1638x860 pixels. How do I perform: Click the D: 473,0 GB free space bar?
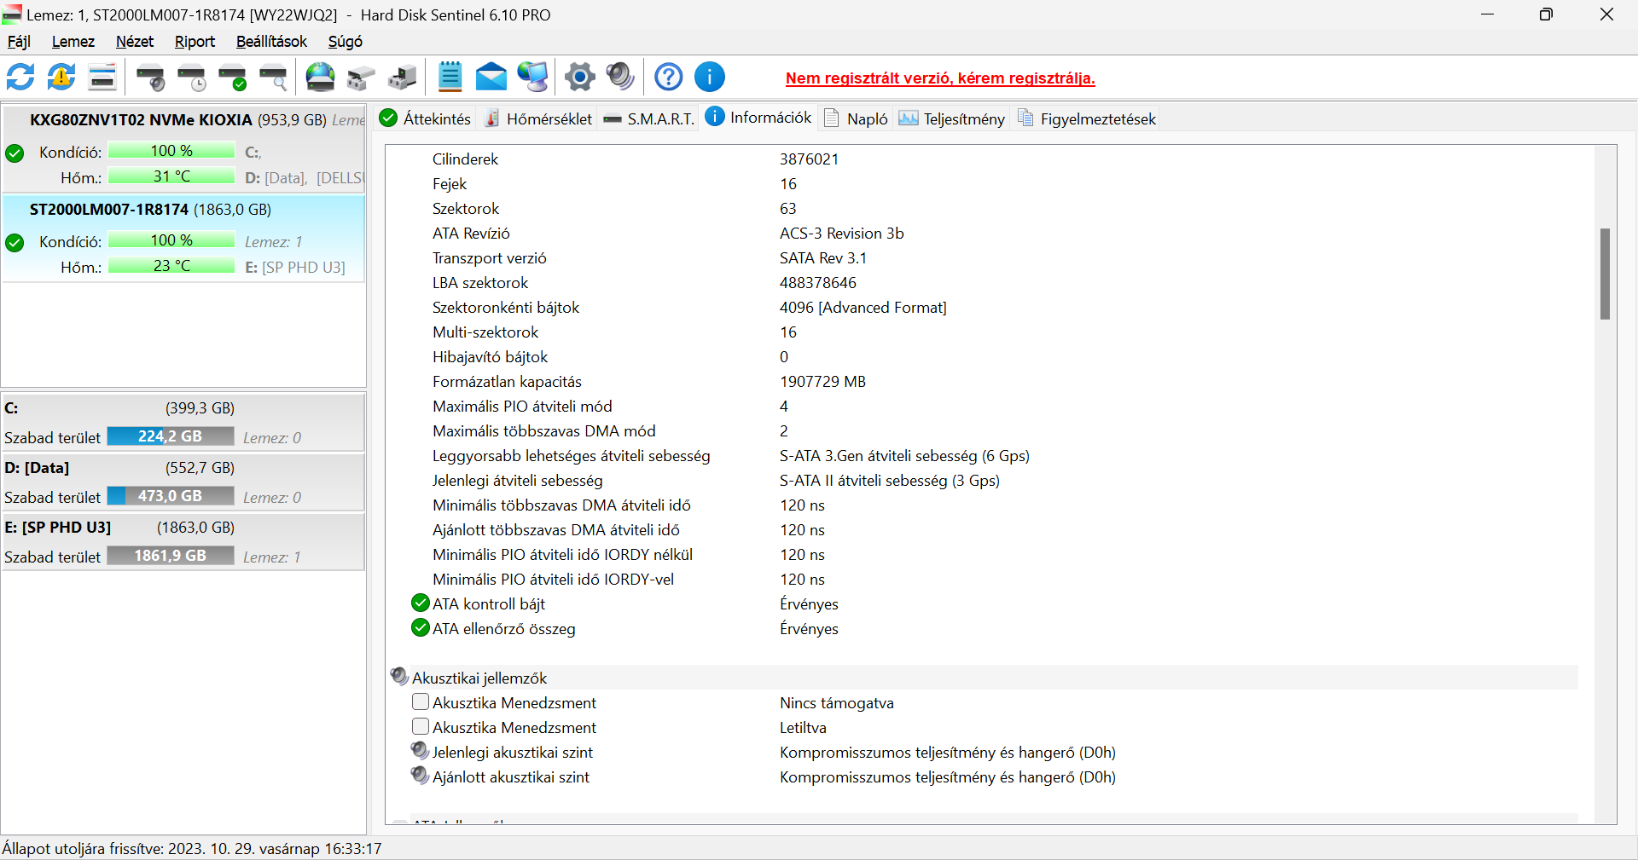coord(171,496)
